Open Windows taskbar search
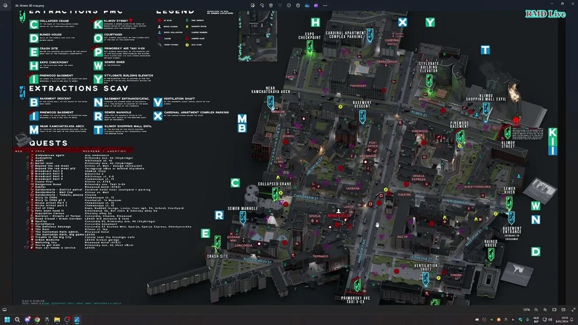 click(17, 320)
